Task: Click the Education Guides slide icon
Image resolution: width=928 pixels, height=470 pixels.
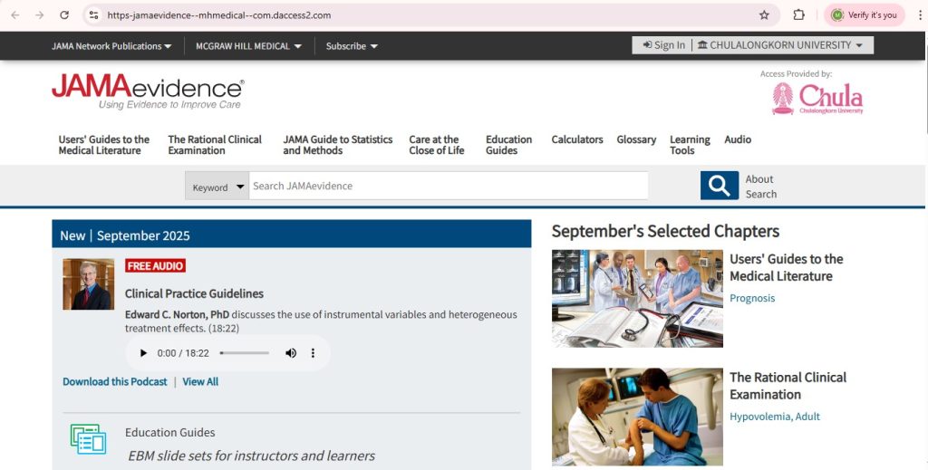Action: (88, 439)
